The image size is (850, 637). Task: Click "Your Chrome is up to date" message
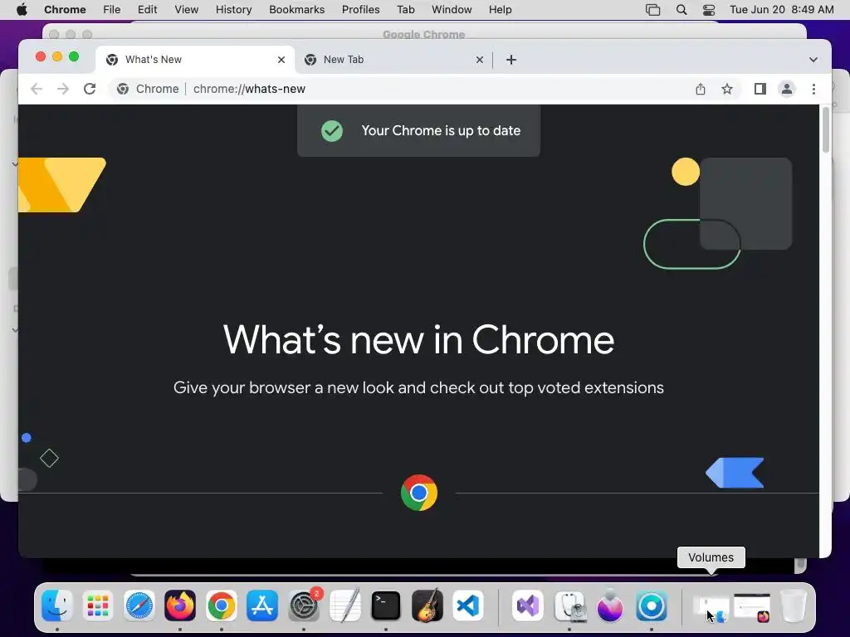[441, 130]
